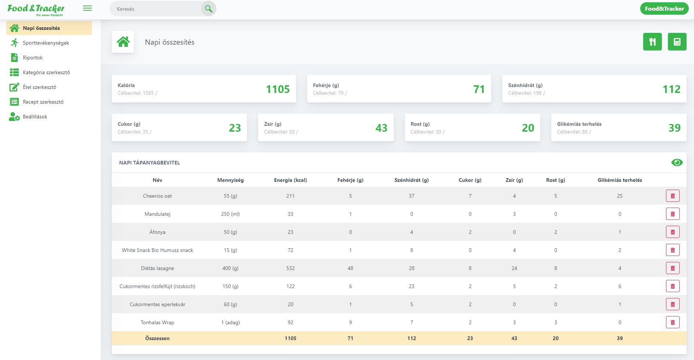694x360 pixels.
Task: Click the 1105 total energy value
Action: click(x=291, y=338)
